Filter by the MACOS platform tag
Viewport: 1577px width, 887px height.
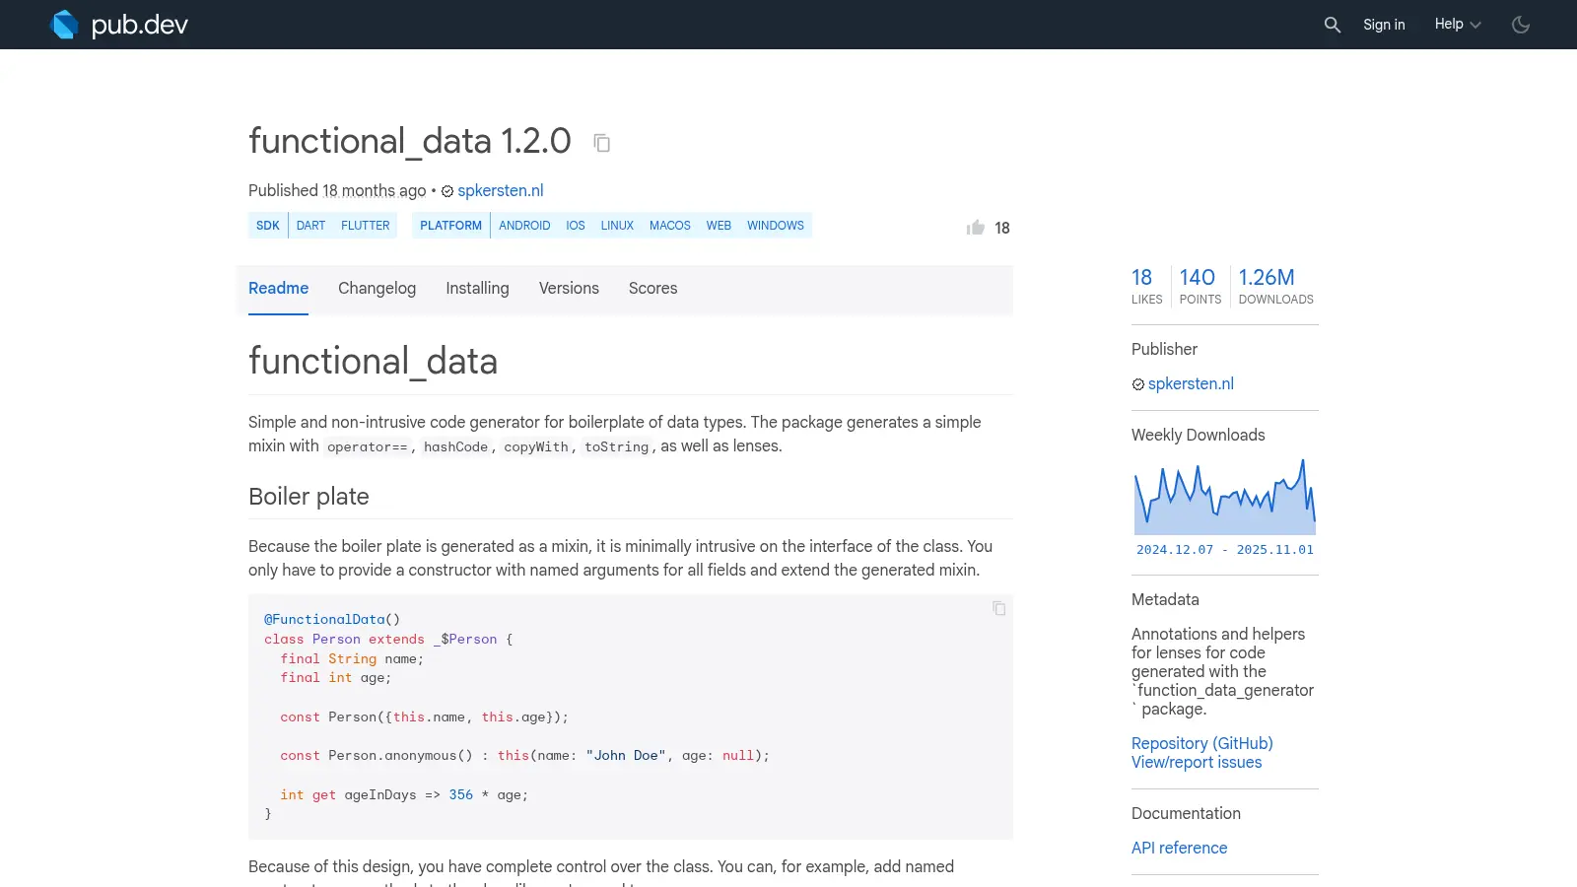(x=670, y=226)
